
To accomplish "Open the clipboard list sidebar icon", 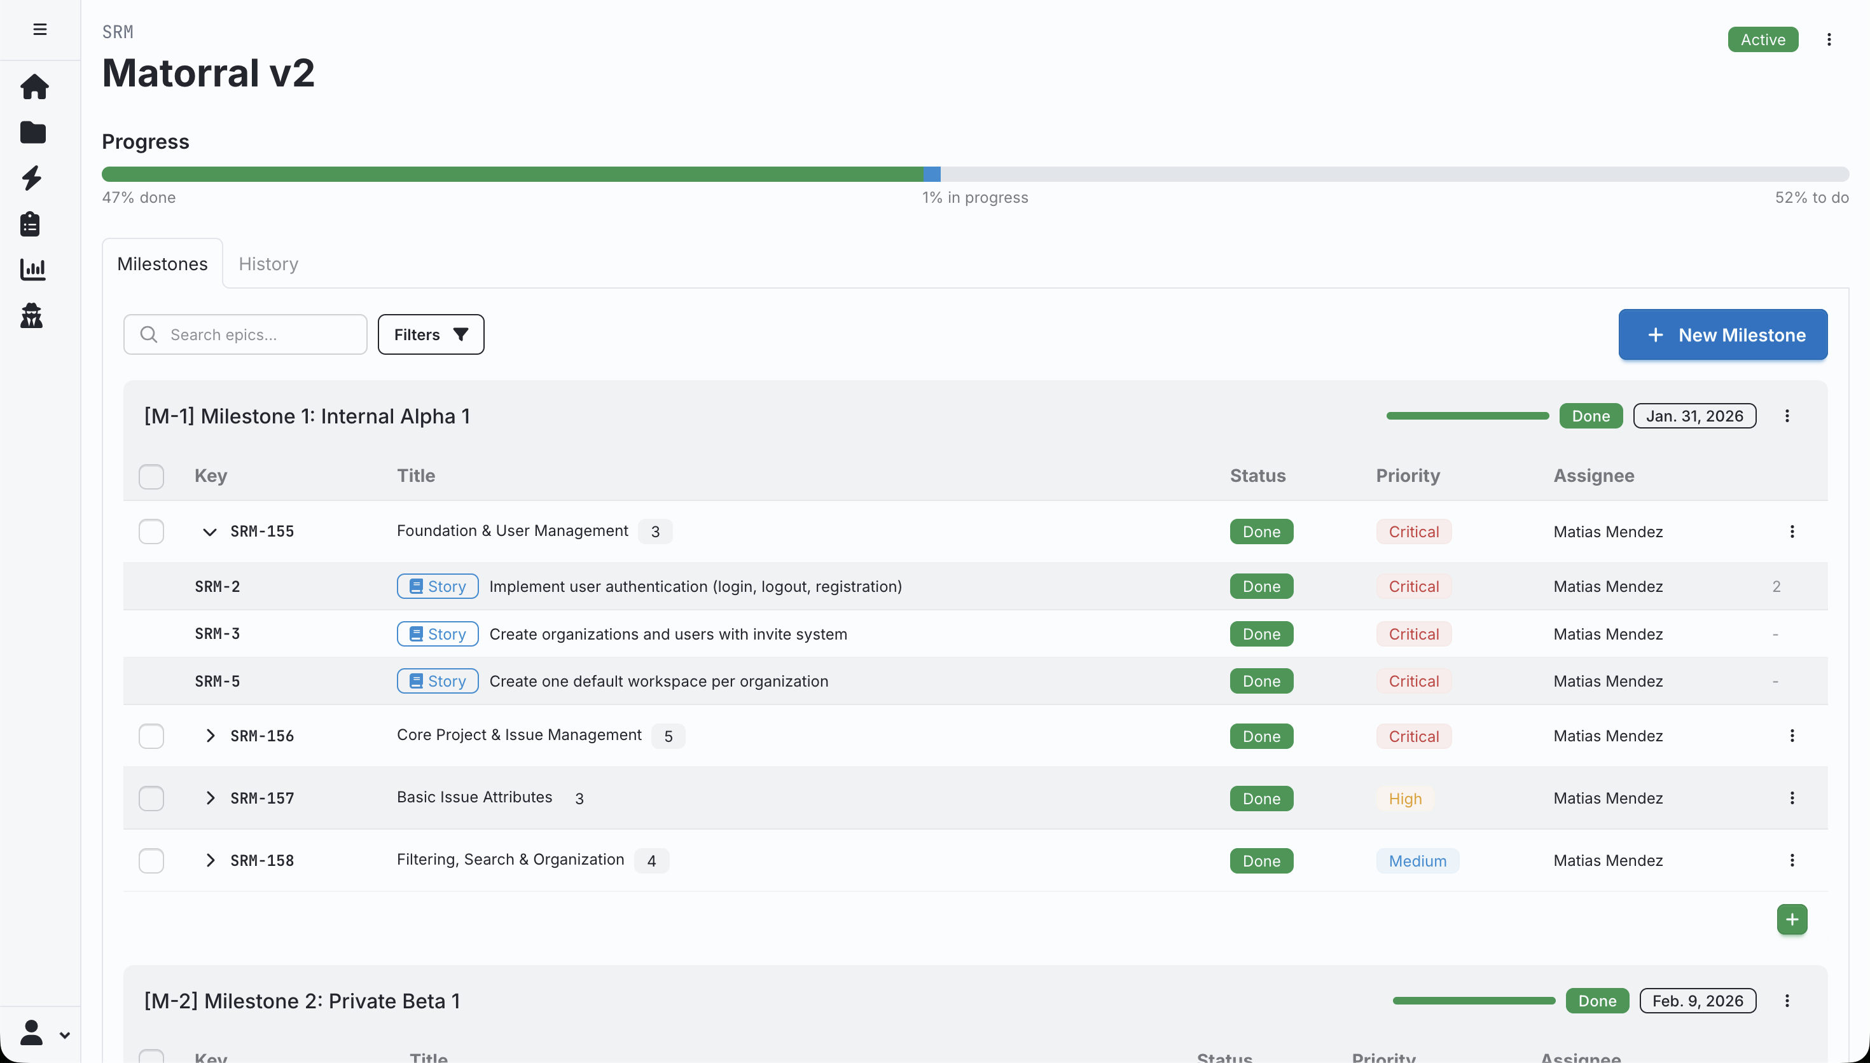I will click(x=31, y=224).
